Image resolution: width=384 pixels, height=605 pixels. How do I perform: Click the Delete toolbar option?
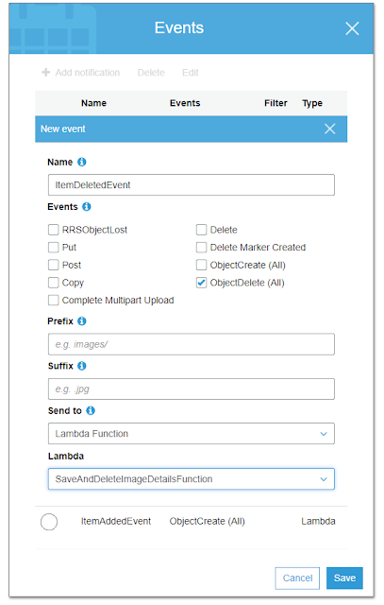151,73
